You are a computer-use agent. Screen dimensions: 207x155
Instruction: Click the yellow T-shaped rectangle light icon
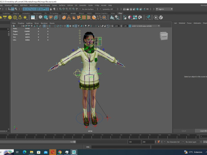5,18
